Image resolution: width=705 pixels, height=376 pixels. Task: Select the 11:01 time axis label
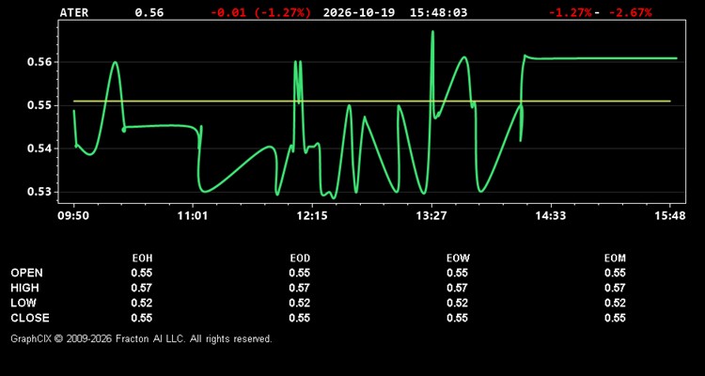click(193, 216)
